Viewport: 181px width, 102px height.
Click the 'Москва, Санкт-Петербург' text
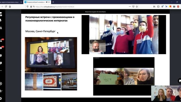[40, 31]
